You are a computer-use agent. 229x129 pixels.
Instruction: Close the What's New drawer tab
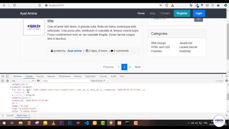tap(29, 115)
